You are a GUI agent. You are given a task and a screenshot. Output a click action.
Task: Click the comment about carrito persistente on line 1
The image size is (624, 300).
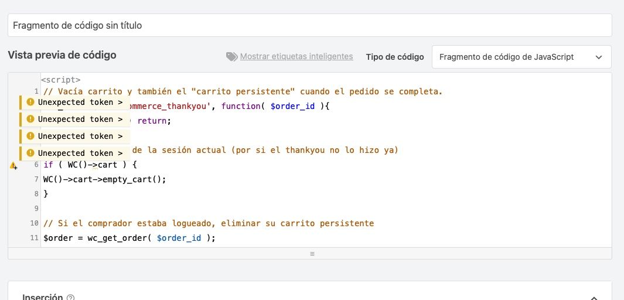point(243,91)
